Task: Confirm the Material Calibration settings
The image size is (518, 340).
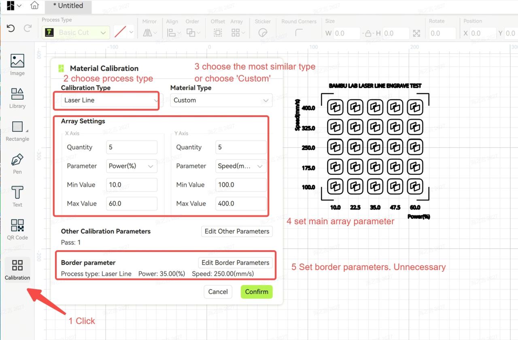Action: pyautogui.click(x=257, y=291)
